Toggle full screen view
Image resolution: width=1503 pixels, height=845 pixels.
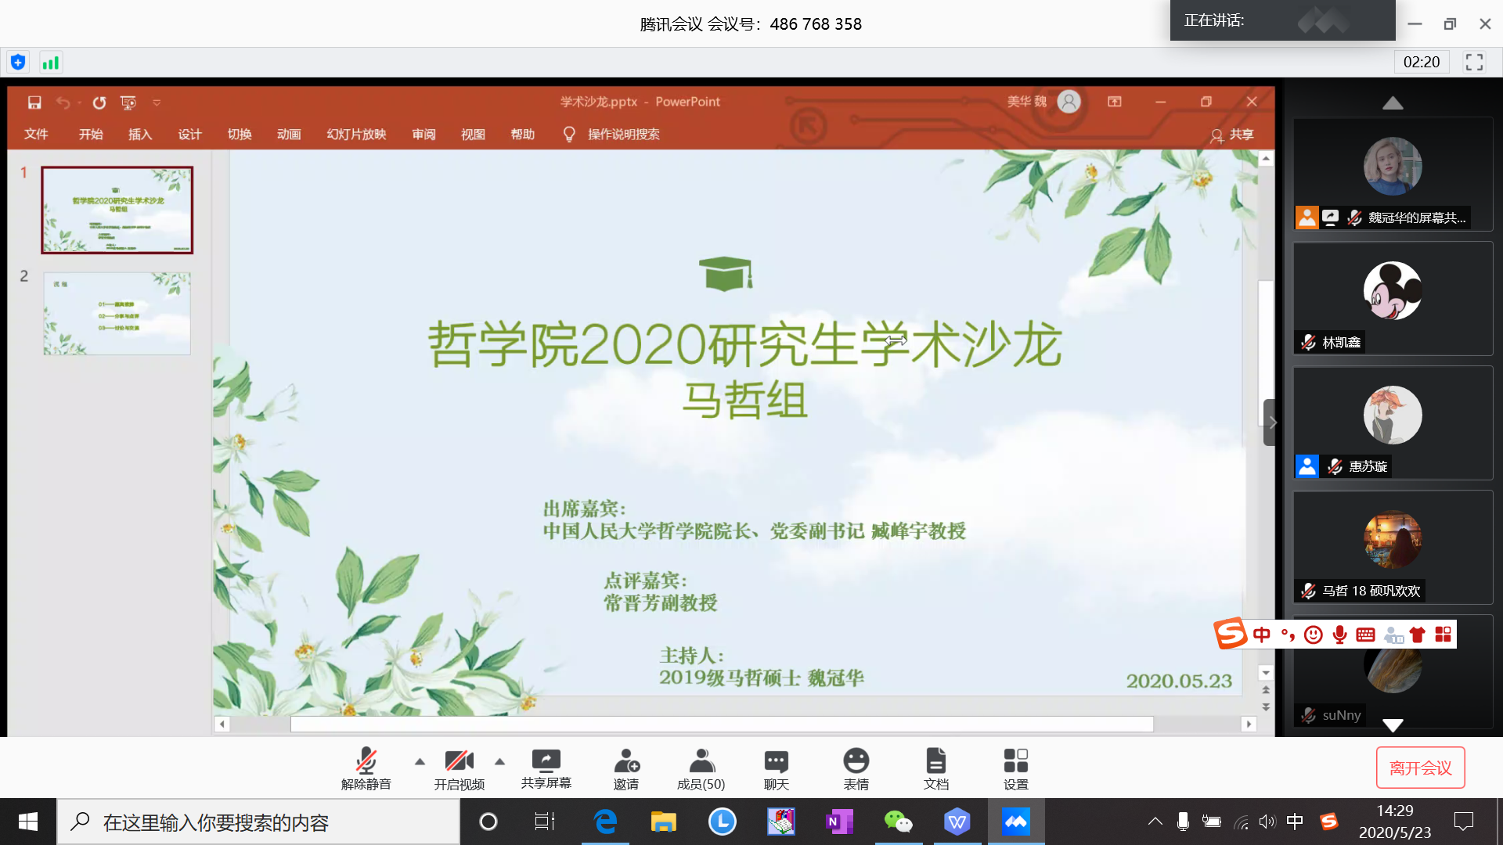1474,63
